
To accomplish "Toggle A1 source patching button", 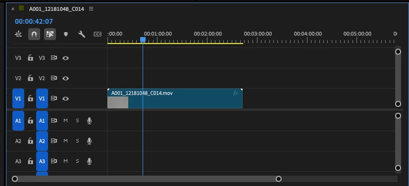I will click(x=18, y=121).
